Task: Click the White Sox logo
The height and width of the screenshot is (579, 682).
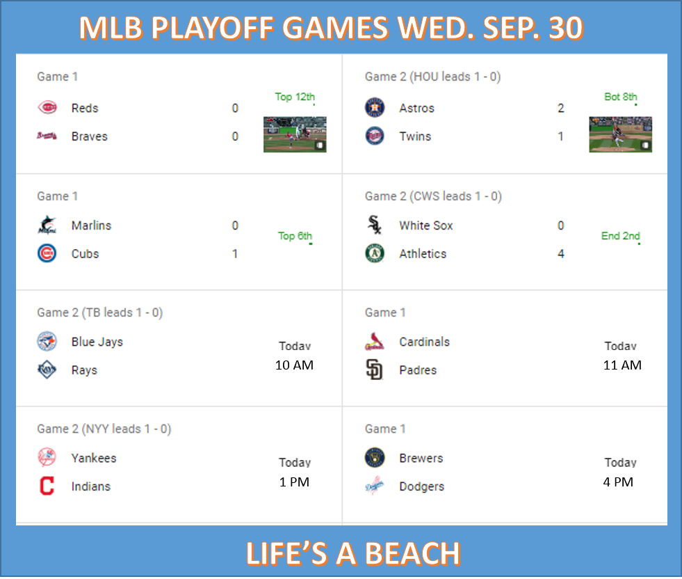Action: click(375, 225)
